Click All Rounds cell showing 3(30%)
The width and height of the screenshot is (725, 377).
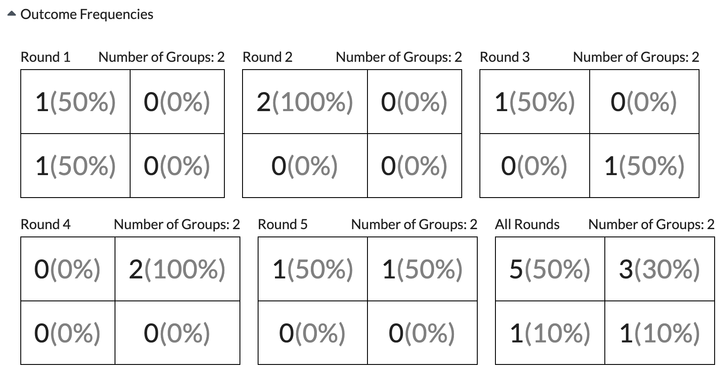point(660,269)
